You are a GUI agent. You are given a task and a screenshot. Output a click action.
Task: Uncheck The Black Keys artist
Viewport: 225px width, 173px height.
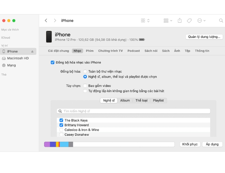[61, 120]
